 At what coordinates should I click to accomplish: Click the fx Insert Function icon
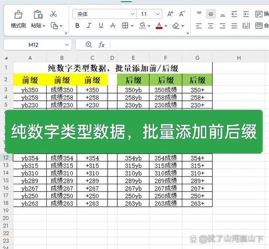click(102, 45)
